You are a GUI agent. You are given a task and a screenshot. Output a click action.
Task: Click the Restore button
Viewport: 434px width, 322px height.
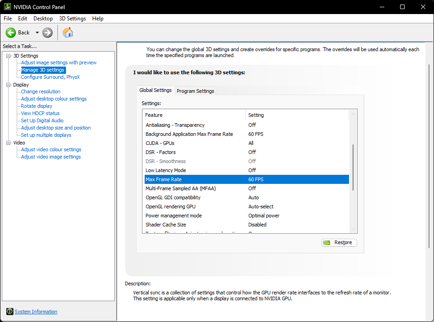(339, 242)
